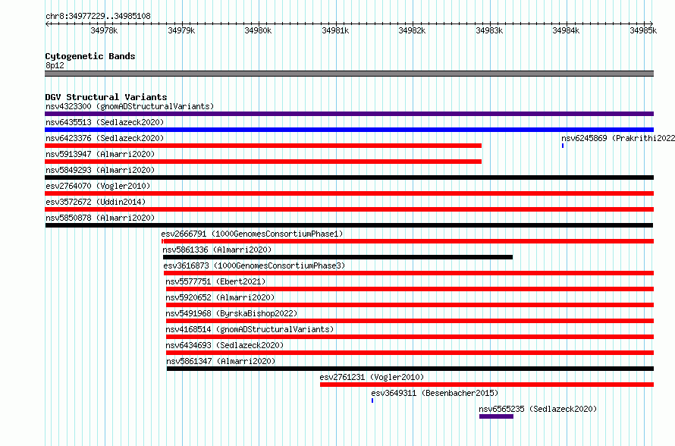Click the nsv4323300 gnomADStructuralVariants label
The width and height of the screenshot is (675, 446).
click(x=130, y=106)
